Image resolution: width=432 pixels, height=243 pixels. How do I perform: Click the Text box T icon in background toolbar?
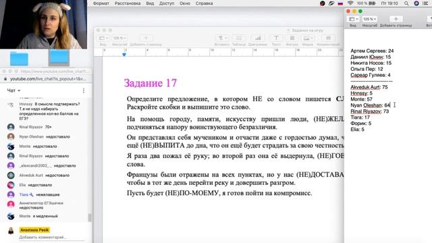[276, 38]
